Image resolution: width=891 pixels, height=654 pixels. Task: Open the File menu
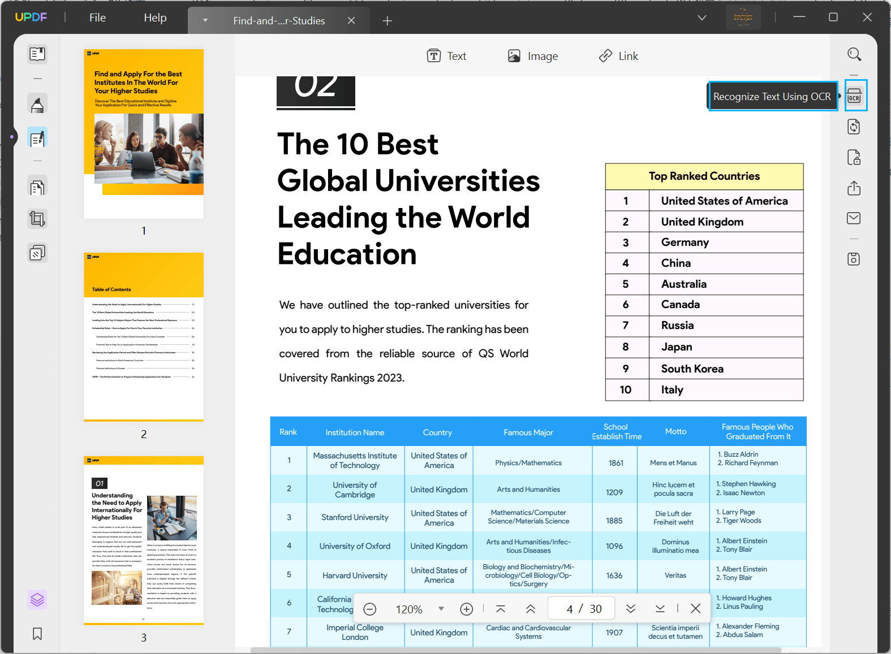pos(97,18)
